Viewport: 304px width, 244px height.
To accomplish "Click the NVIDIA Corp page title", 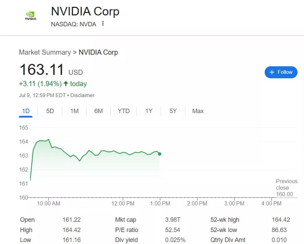I will (85, 11).
